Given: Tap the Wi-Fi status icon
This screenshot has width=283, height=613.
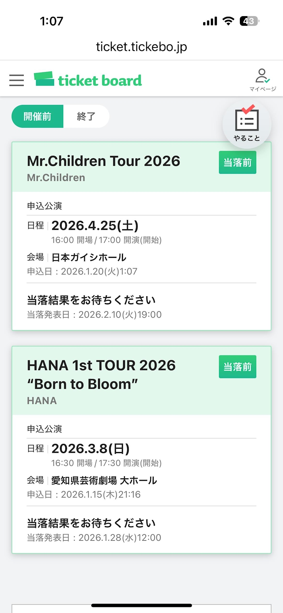Looking at the screenshot, I should pos(228,21).
